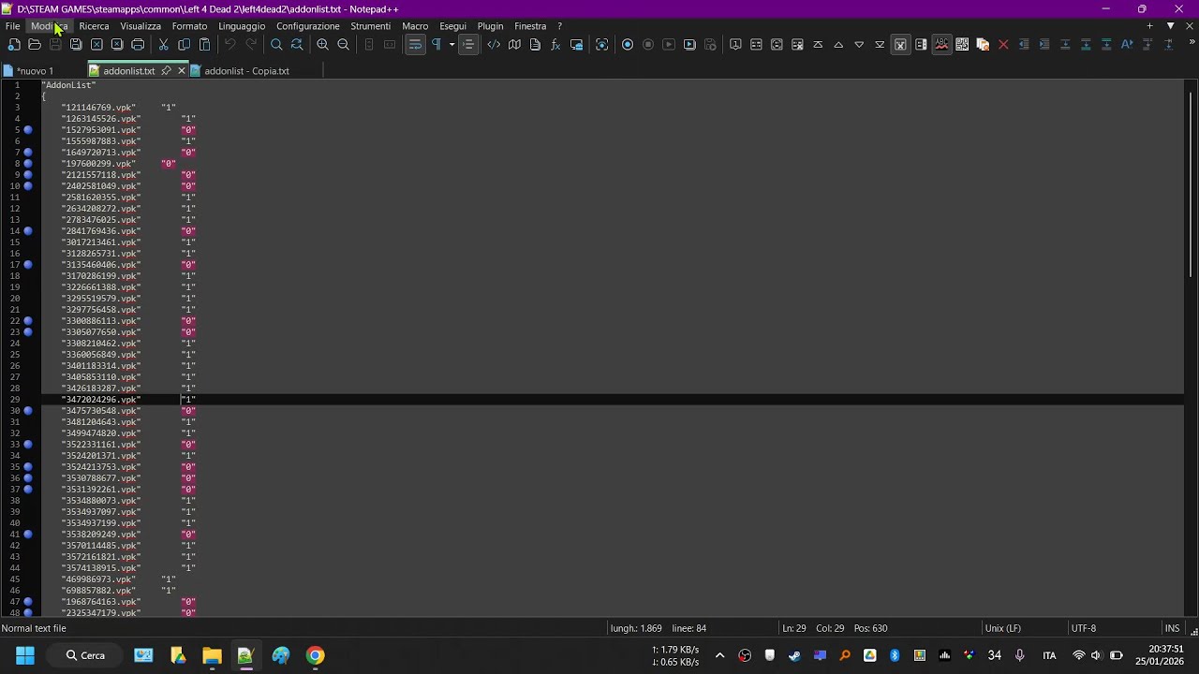Open the Linguaggio menu
The image size is (1199, 674).
click(242, 26)
